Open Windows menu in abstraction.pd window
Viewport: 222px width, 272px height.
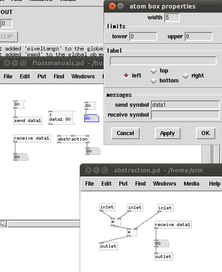click(x=164, y=184)
